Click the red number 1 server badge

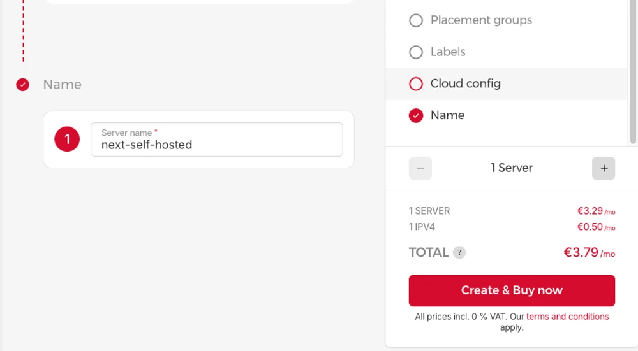(67, 140)
